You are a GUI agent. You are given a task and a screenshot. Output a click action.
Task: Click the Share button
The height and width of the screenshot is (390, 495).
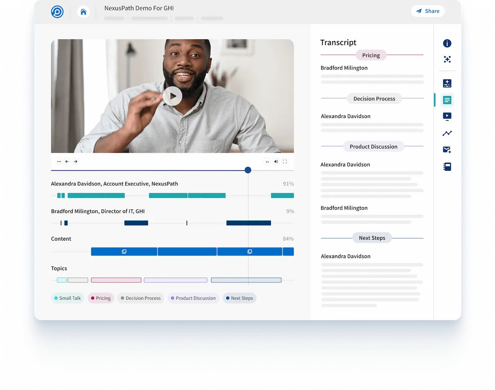click(428, 11)
